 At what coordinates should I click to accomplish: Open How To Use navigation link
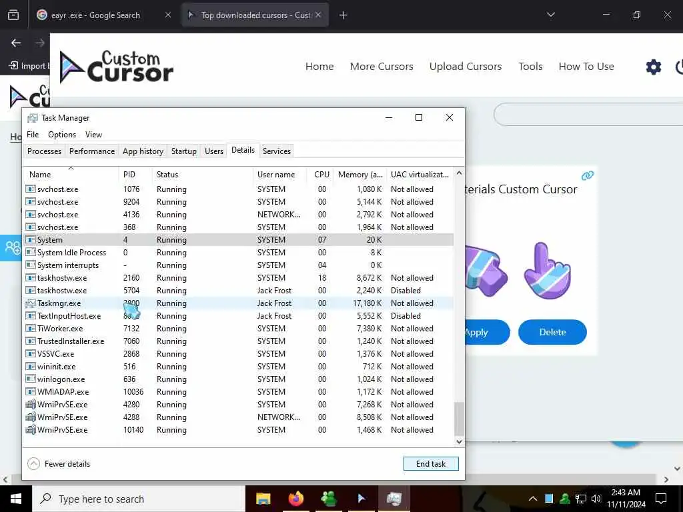click(586, 67)
